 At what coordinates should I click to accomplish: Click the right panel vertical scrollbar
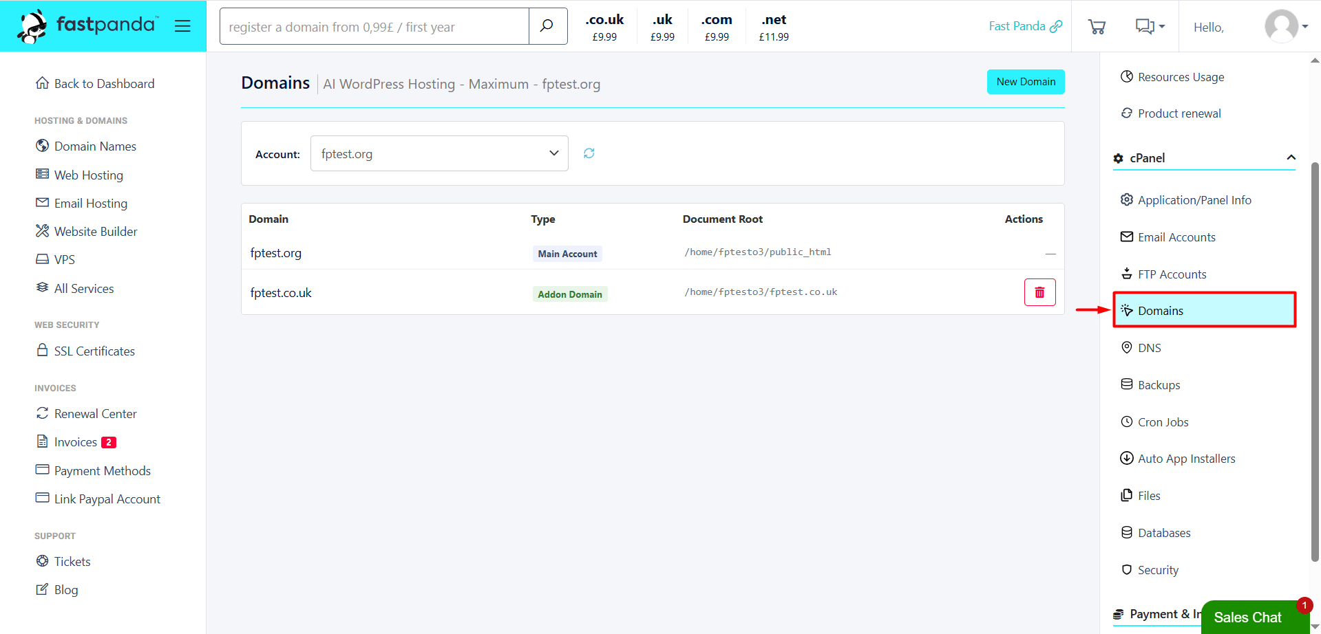click(1315, 361)
